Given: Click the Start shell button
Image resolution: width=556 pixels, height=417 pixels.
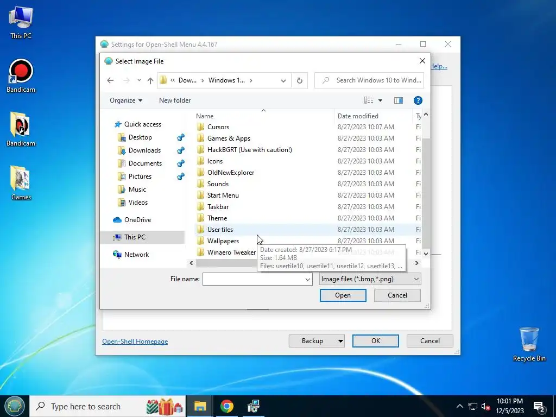Looking at the screenshot, I should [x=14, y=406].
